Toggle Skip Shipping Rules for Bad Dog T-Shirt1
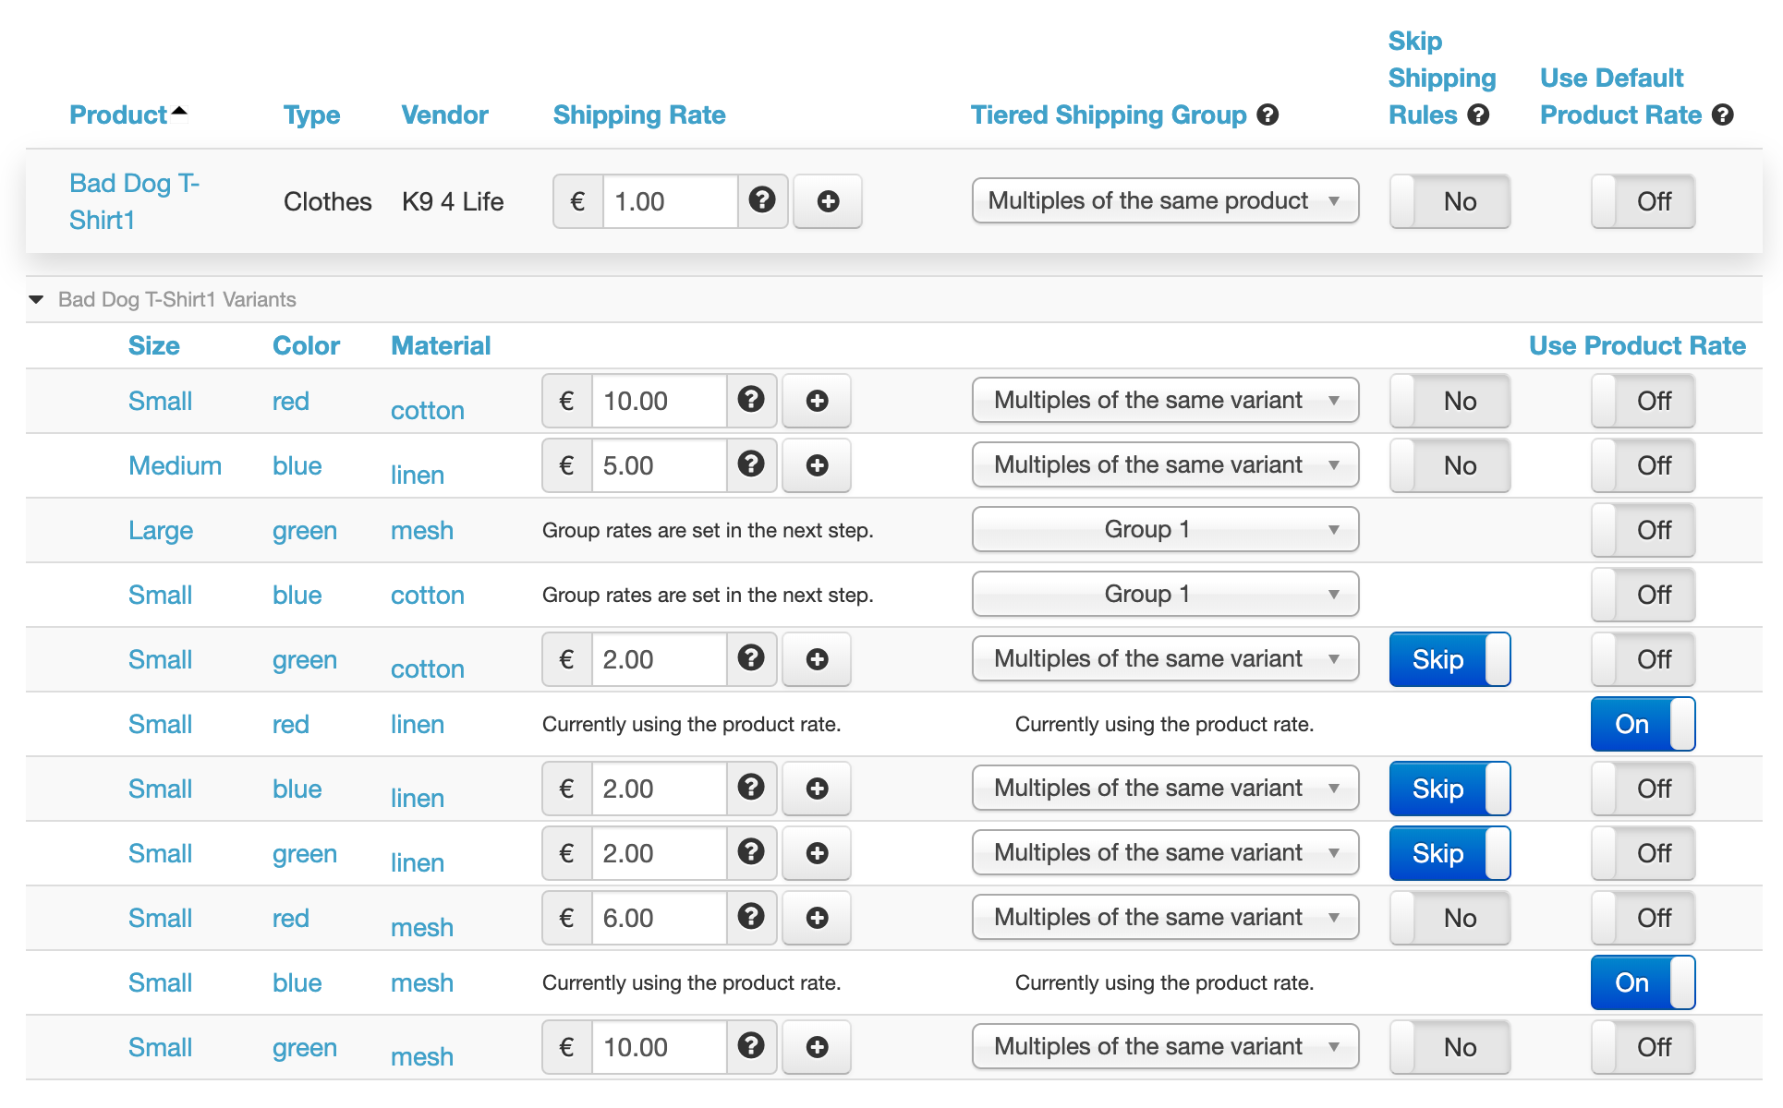The image size is (1783, 1108). (1449, 201)
